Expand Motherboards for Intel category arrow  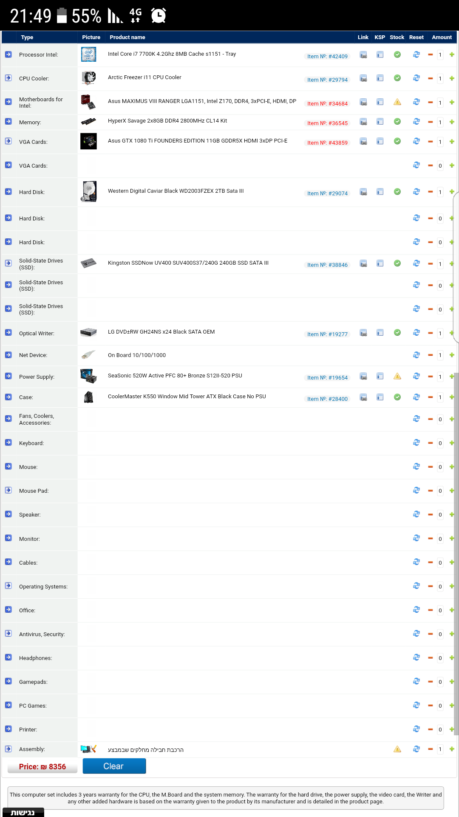click(8, 102)
